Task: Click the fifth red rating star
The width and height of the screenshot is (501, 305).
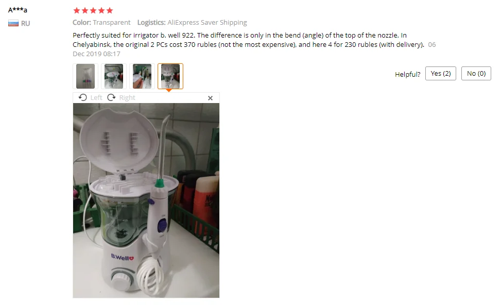Action: [x=110, y=10]
